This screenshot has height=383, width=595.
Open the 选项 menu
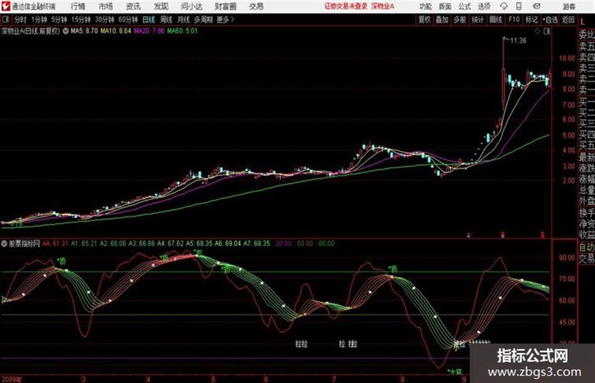484,6
